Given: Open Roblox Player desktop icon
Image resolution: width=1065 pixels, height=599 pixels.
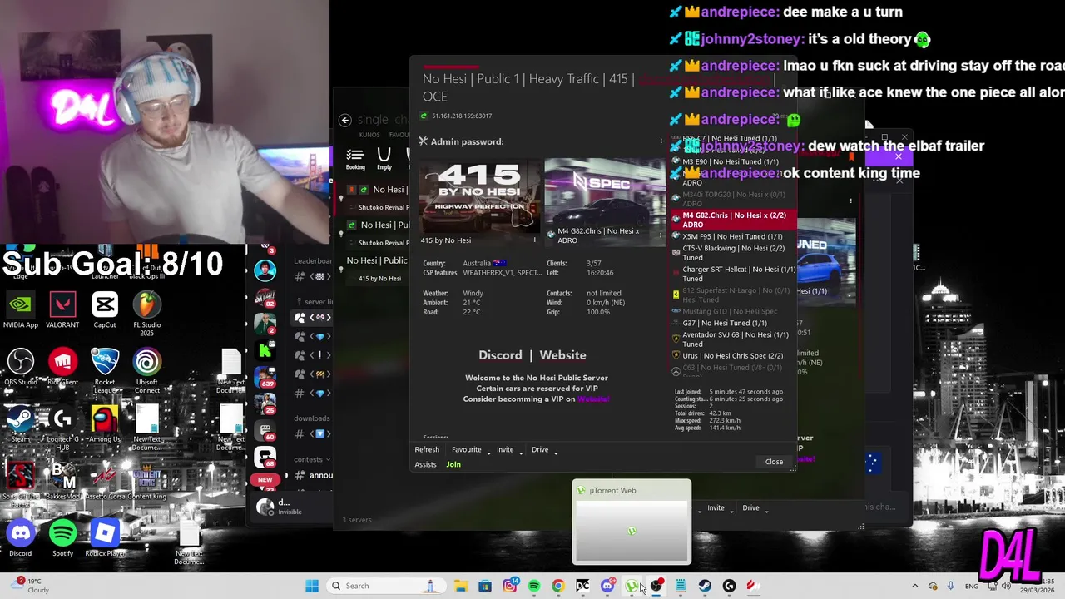Looking at the screenshot, I should click(x=105, y=538).
